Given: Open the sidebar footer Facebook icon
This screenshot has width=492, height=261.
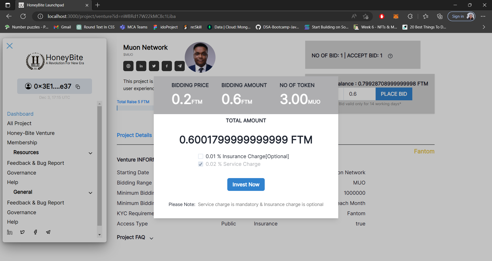Looking at the screenshot, I should [x=35, y=232].
